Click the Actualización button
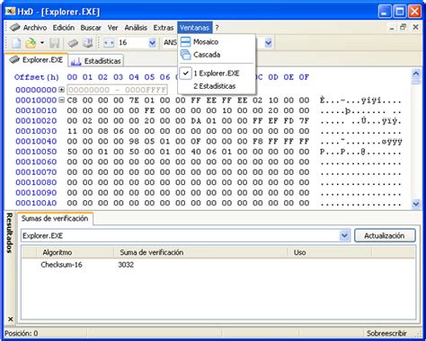 [385, 236]
